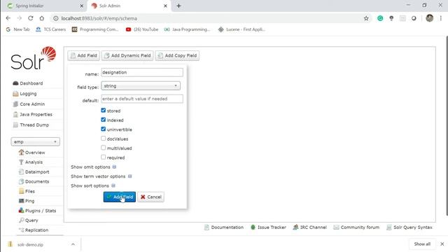Screen dimensions: 448x252
Task: Enable the multiValued checkbox
Action: 103,148
